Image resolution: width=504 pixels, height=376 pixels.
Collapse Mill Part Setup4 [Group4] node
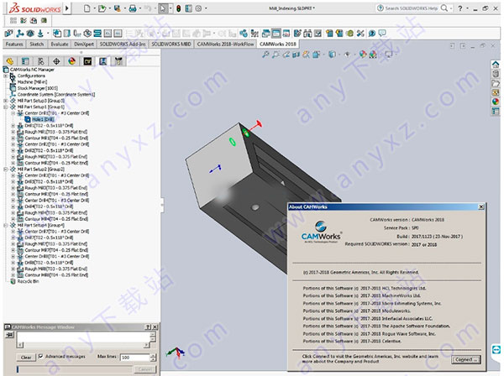click(6, 226)
